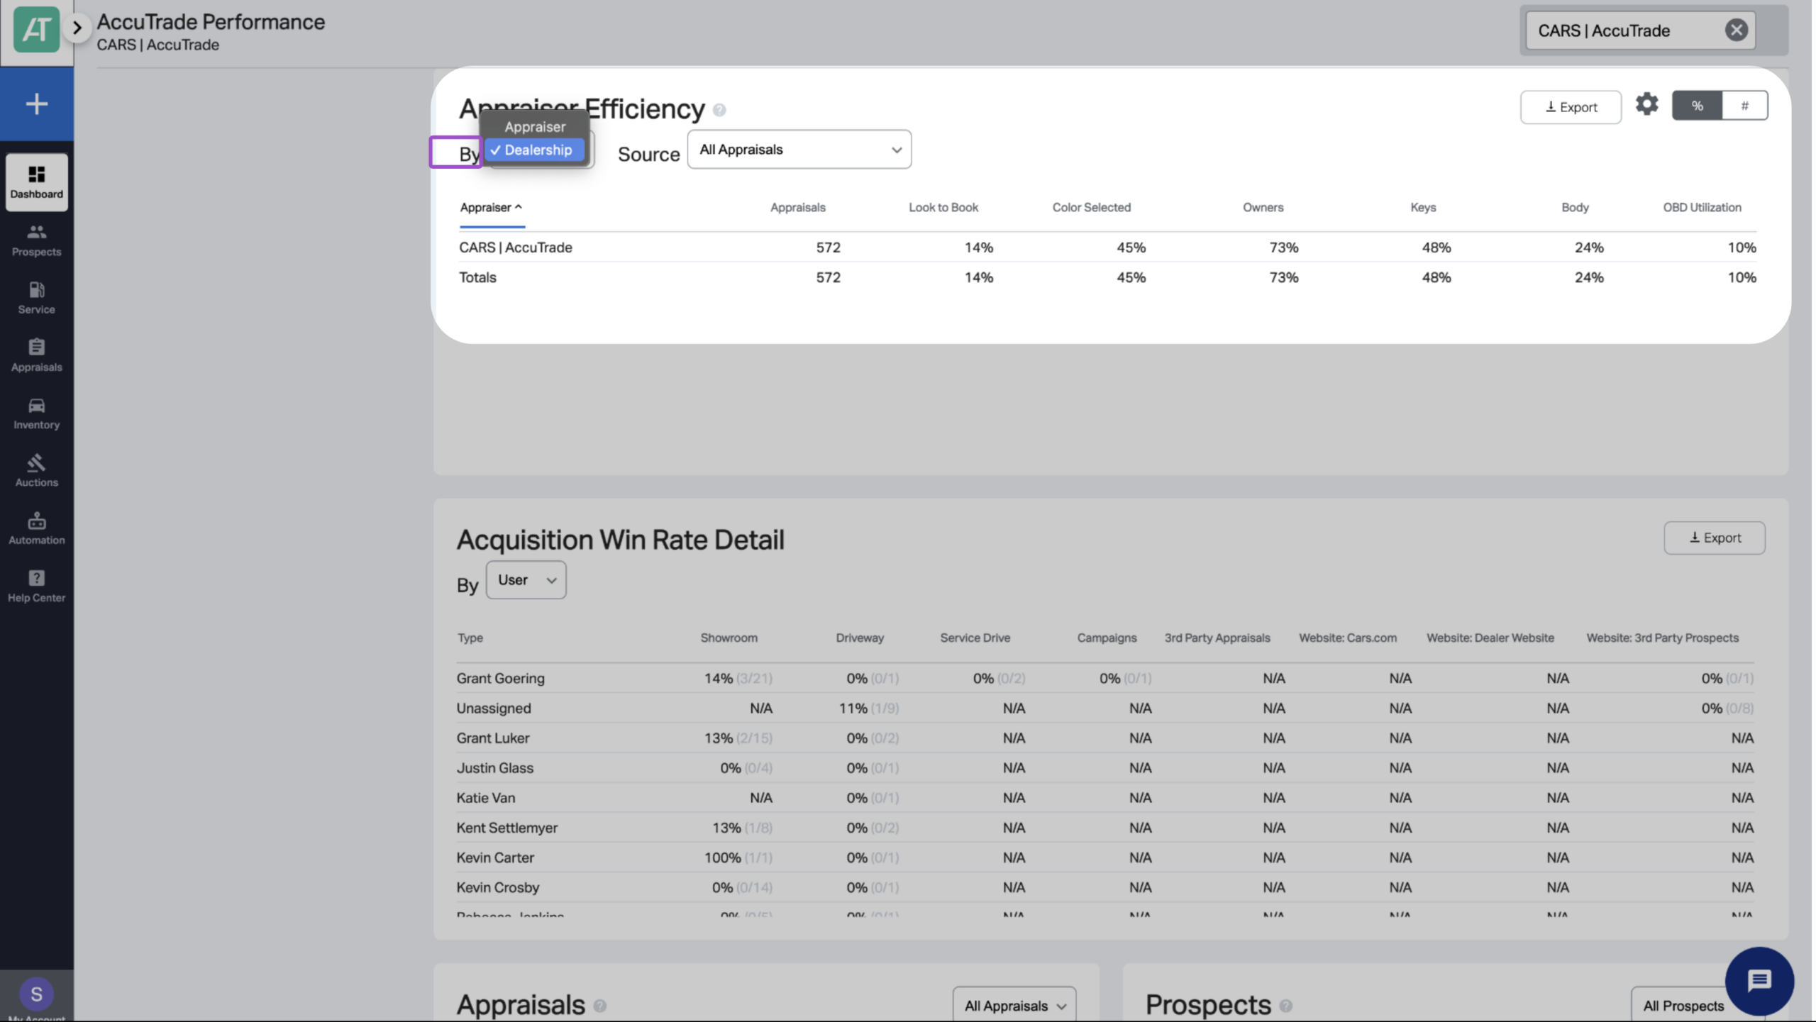Click the AccuTrade logo icon
1816x1022 pixels.
[36, 29]
